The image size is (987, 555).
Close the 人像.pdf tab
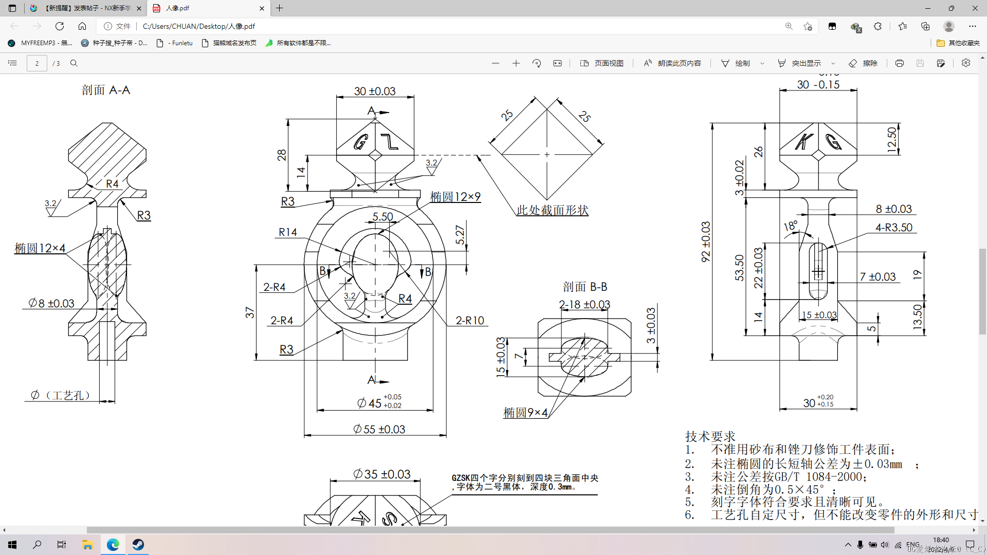click(262, 8)
